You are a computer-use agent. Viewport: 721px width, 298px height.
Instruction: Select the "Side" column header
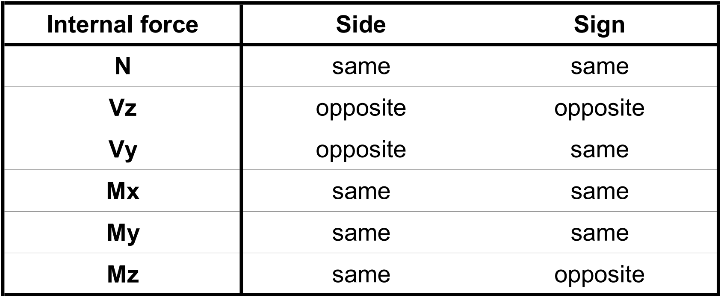tap(361, 24)
